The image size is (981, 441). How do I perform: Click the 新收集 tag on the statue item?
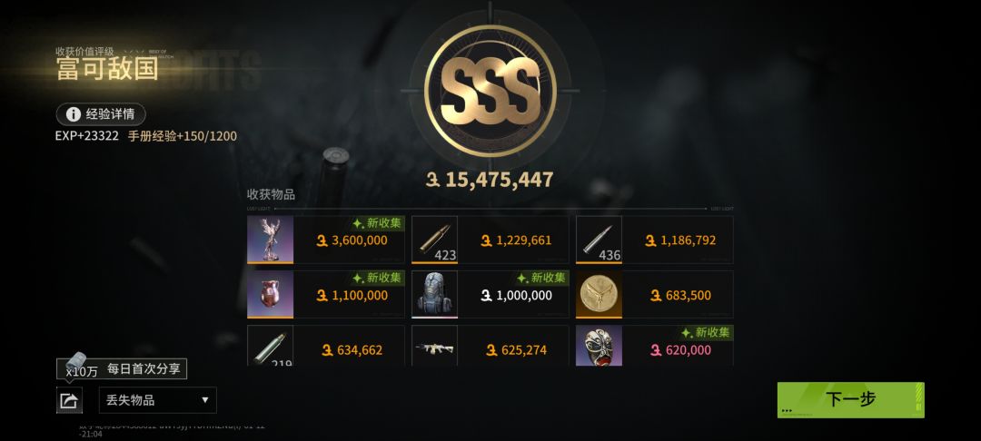(x=377, y=223)
